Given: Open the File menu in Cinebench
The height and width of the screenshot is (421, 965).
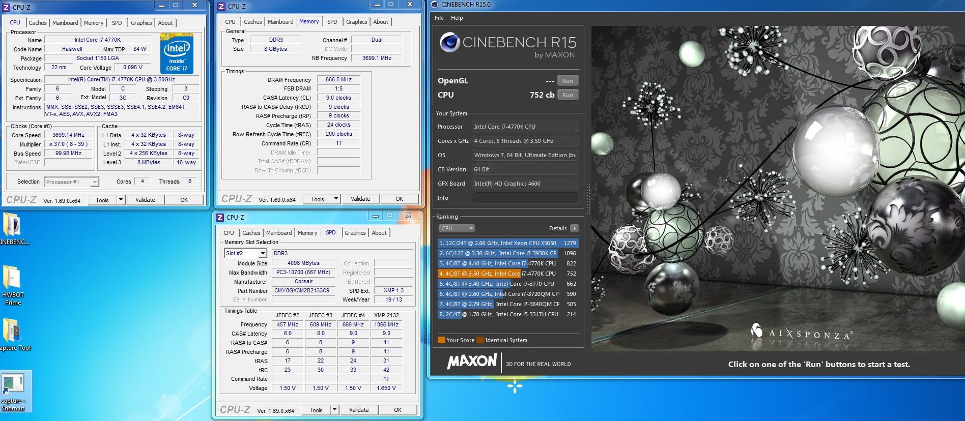Looking at the screenshot, I should coord(439,18).
